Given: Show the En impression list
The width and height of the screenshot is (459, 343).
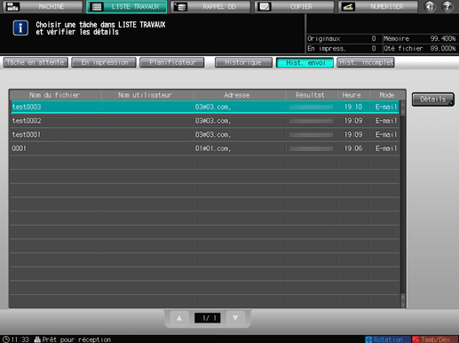Looking at the screenshot, I should click(104, 62).
